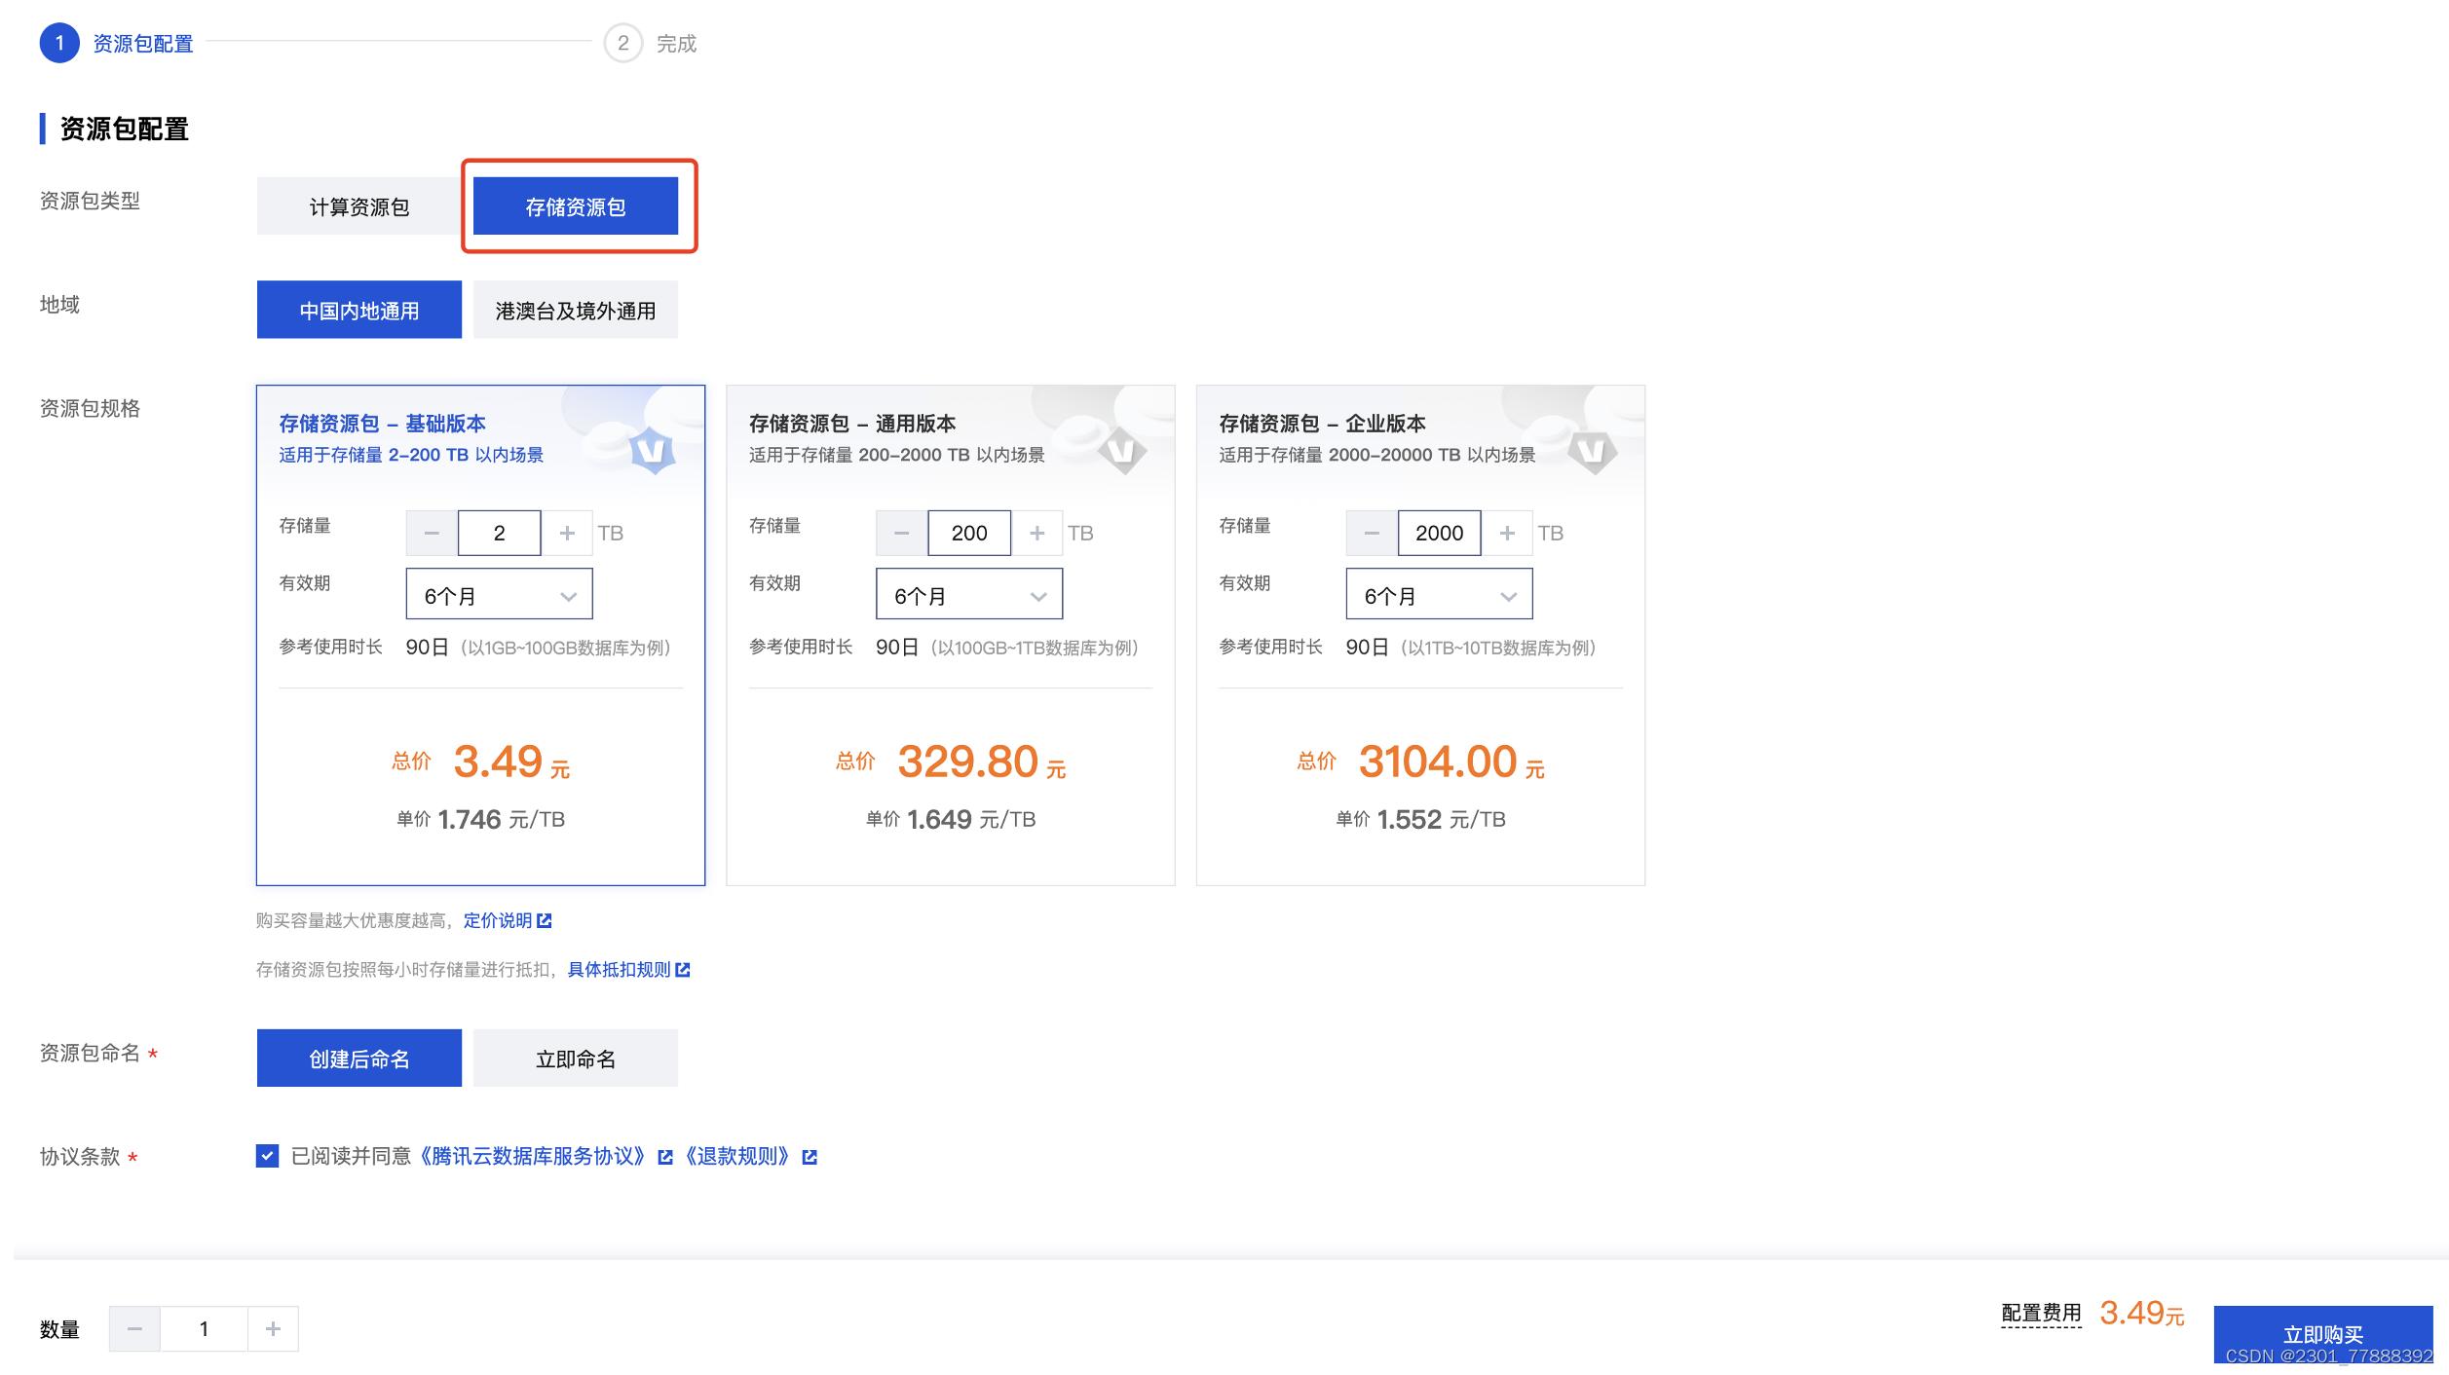Increase the 数量 quantity
2449x1375 pixels.
point(273,1329)
